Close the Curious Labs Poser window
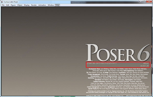 coord(149,1)
